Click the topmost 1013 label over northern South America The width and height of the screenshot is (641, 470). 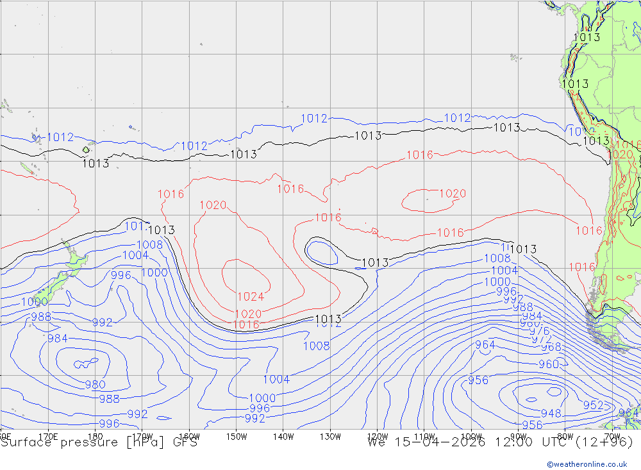(587, 37)
